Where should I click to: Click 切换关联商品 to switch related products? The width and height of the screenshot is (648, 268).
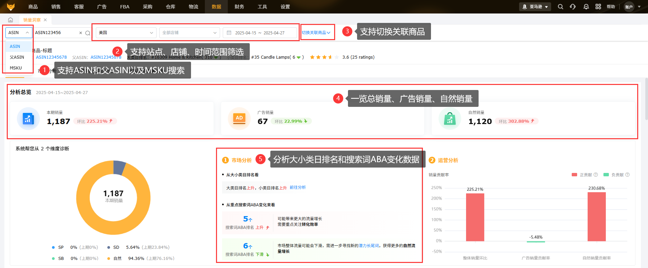point(316,33)
